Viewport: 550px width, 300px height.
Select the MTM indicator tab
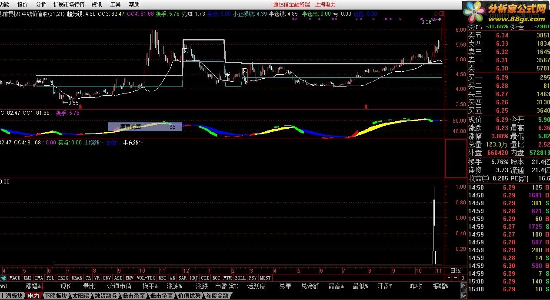point(227,277)
